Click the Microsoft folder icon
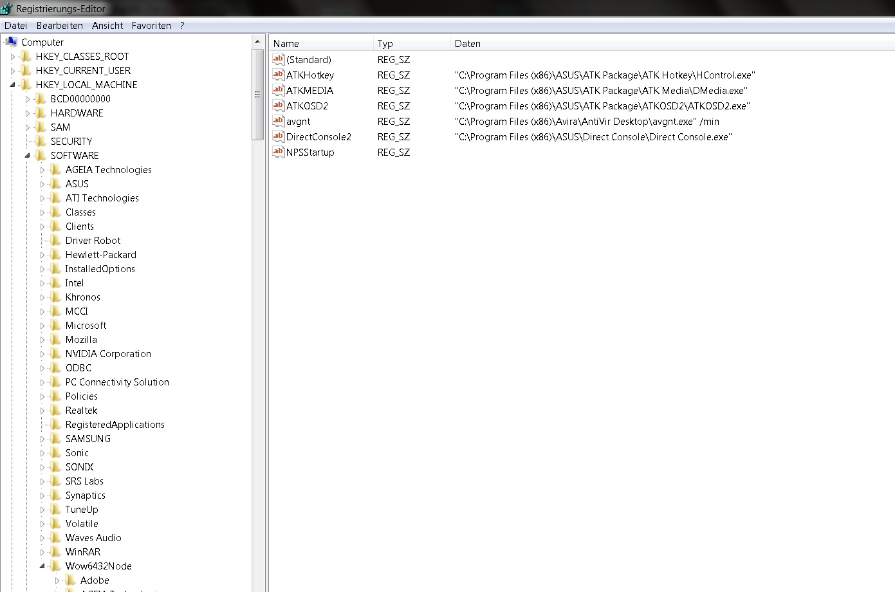 56,325
